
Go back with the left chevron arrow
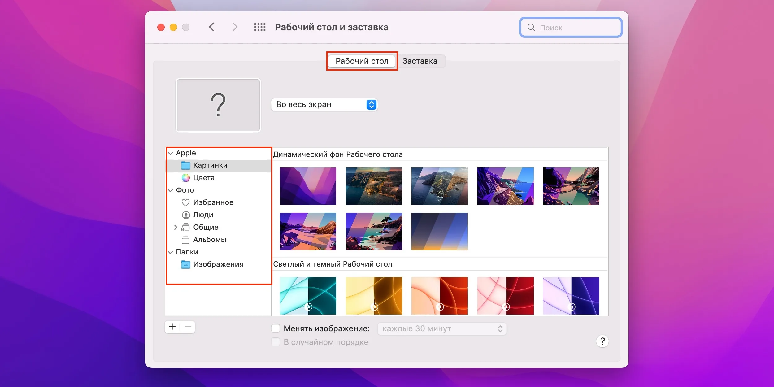tap(212, 27)
